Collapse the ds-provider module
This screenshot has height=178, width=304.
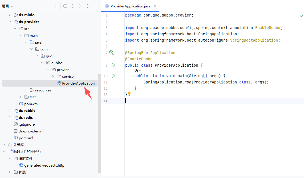(x=9, y=22)
